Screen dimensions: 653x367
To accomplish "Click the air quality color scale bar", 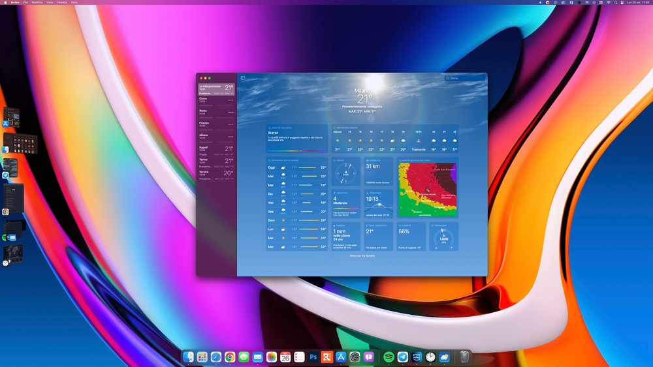I will (x=297, y=151).
